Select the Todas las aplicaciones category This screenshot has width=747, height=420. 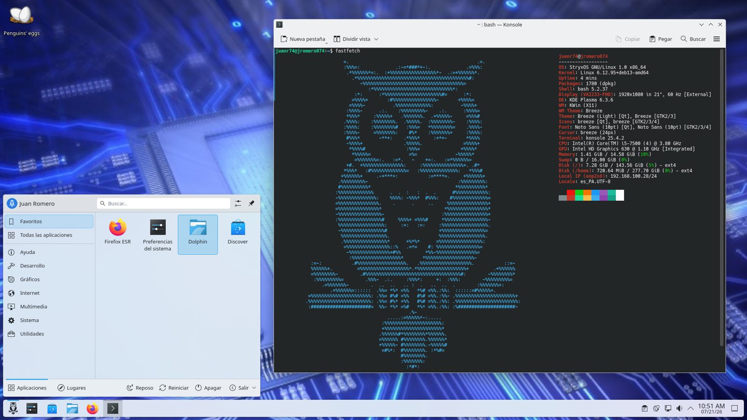[x=49, y=235]
